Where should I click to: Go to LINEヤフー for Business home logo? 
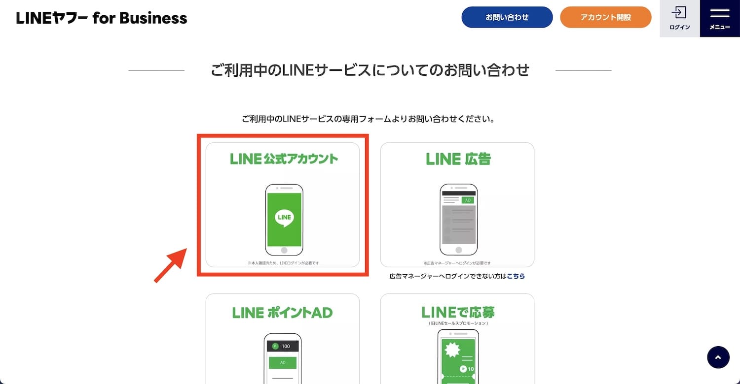coord(102,18)
